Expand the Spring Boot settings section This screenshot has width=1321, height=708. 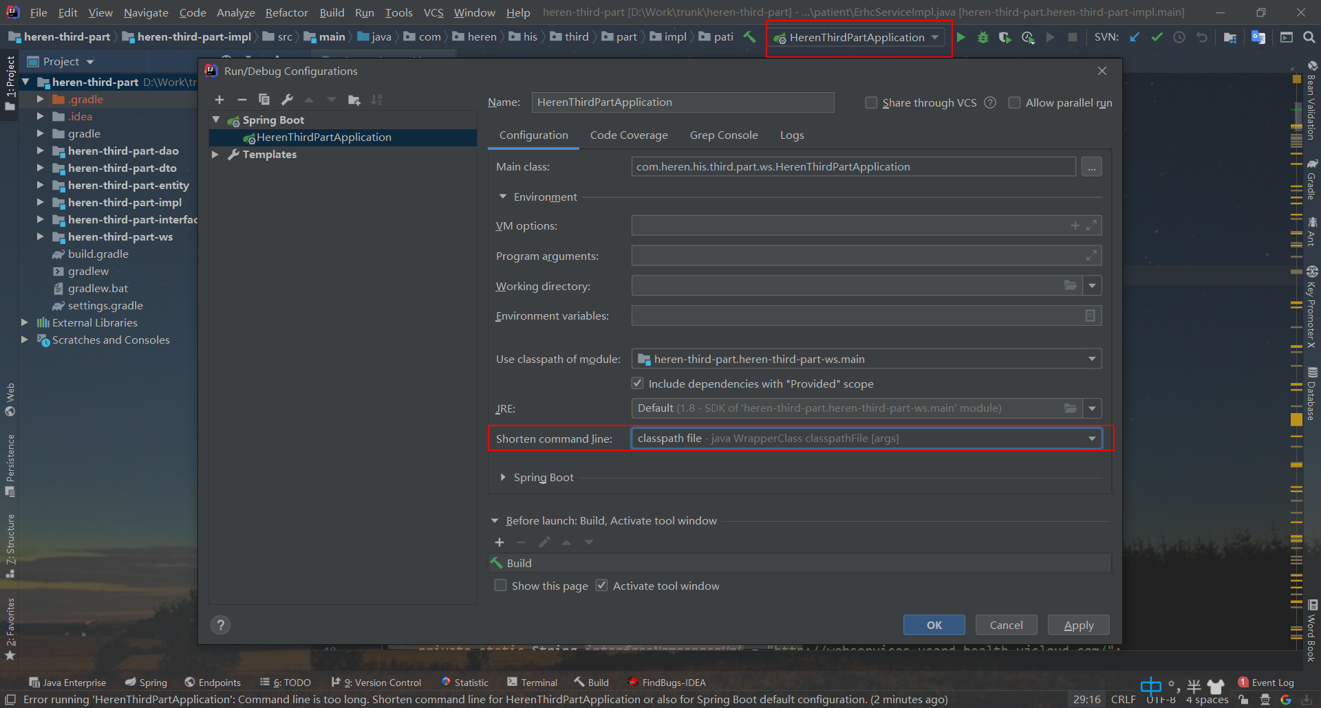[502, 477]
